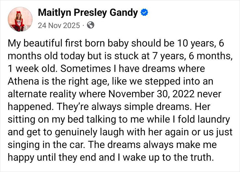Screen dimensions: 240x172
Task: Click the globe public audience icon
Action: pos(91,25)
